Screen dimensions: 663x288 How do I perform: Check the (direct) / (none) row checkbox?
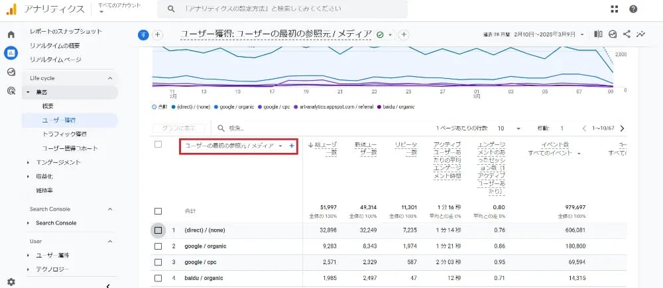tap(158, 230)
